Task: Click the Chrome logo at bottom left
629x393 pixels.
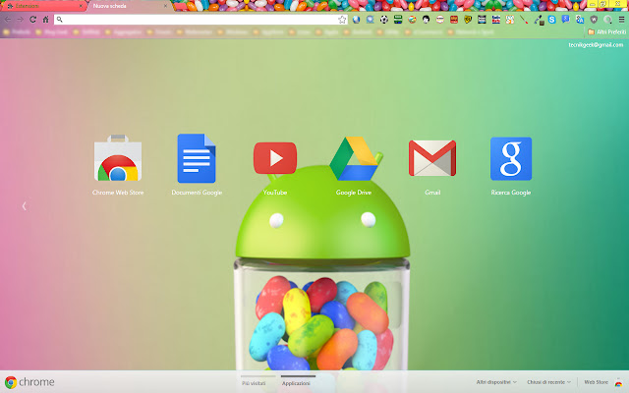Action: click(x=29, y=382)
